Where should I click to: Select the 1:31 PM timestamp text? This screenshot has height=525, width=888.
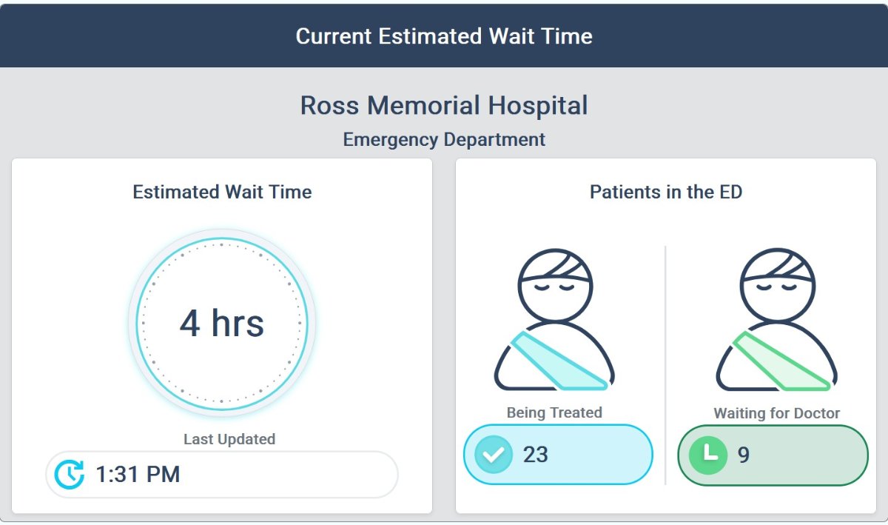tap(138, 475)
